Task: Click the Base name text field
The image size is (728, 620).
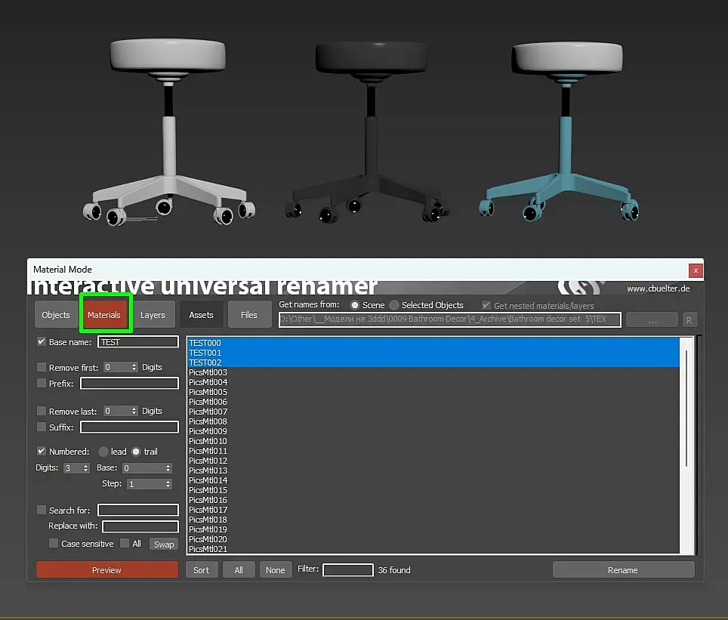Action: coord(138,342)
